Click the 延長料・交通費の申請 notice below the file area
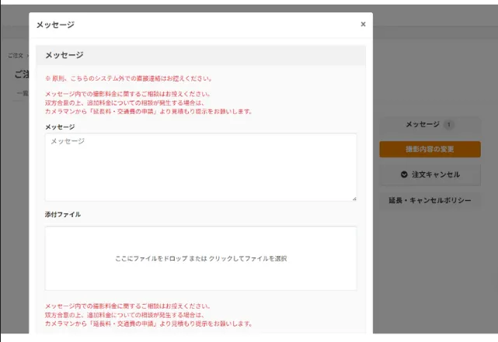This screenshot has width=498, height=342. pyautogui.click(x=148, y=323)
